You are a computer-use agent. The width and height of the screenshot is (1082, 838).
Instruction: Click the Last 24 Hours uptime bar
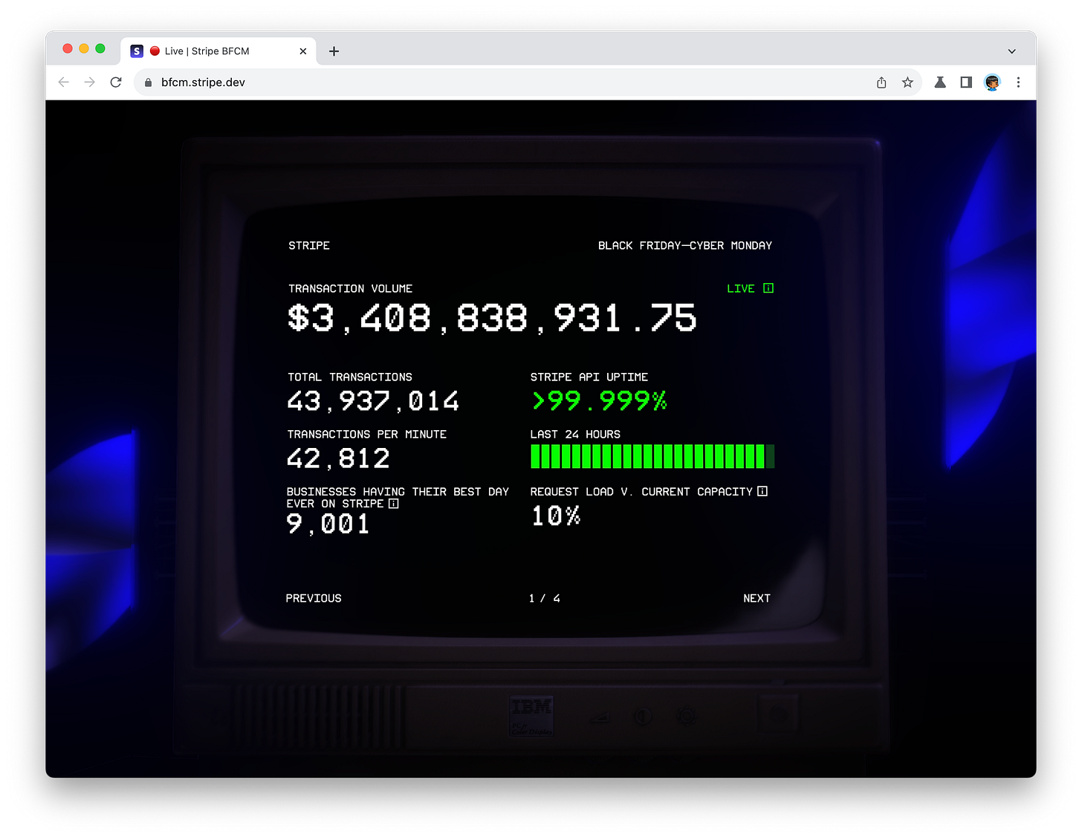point(652,456)
